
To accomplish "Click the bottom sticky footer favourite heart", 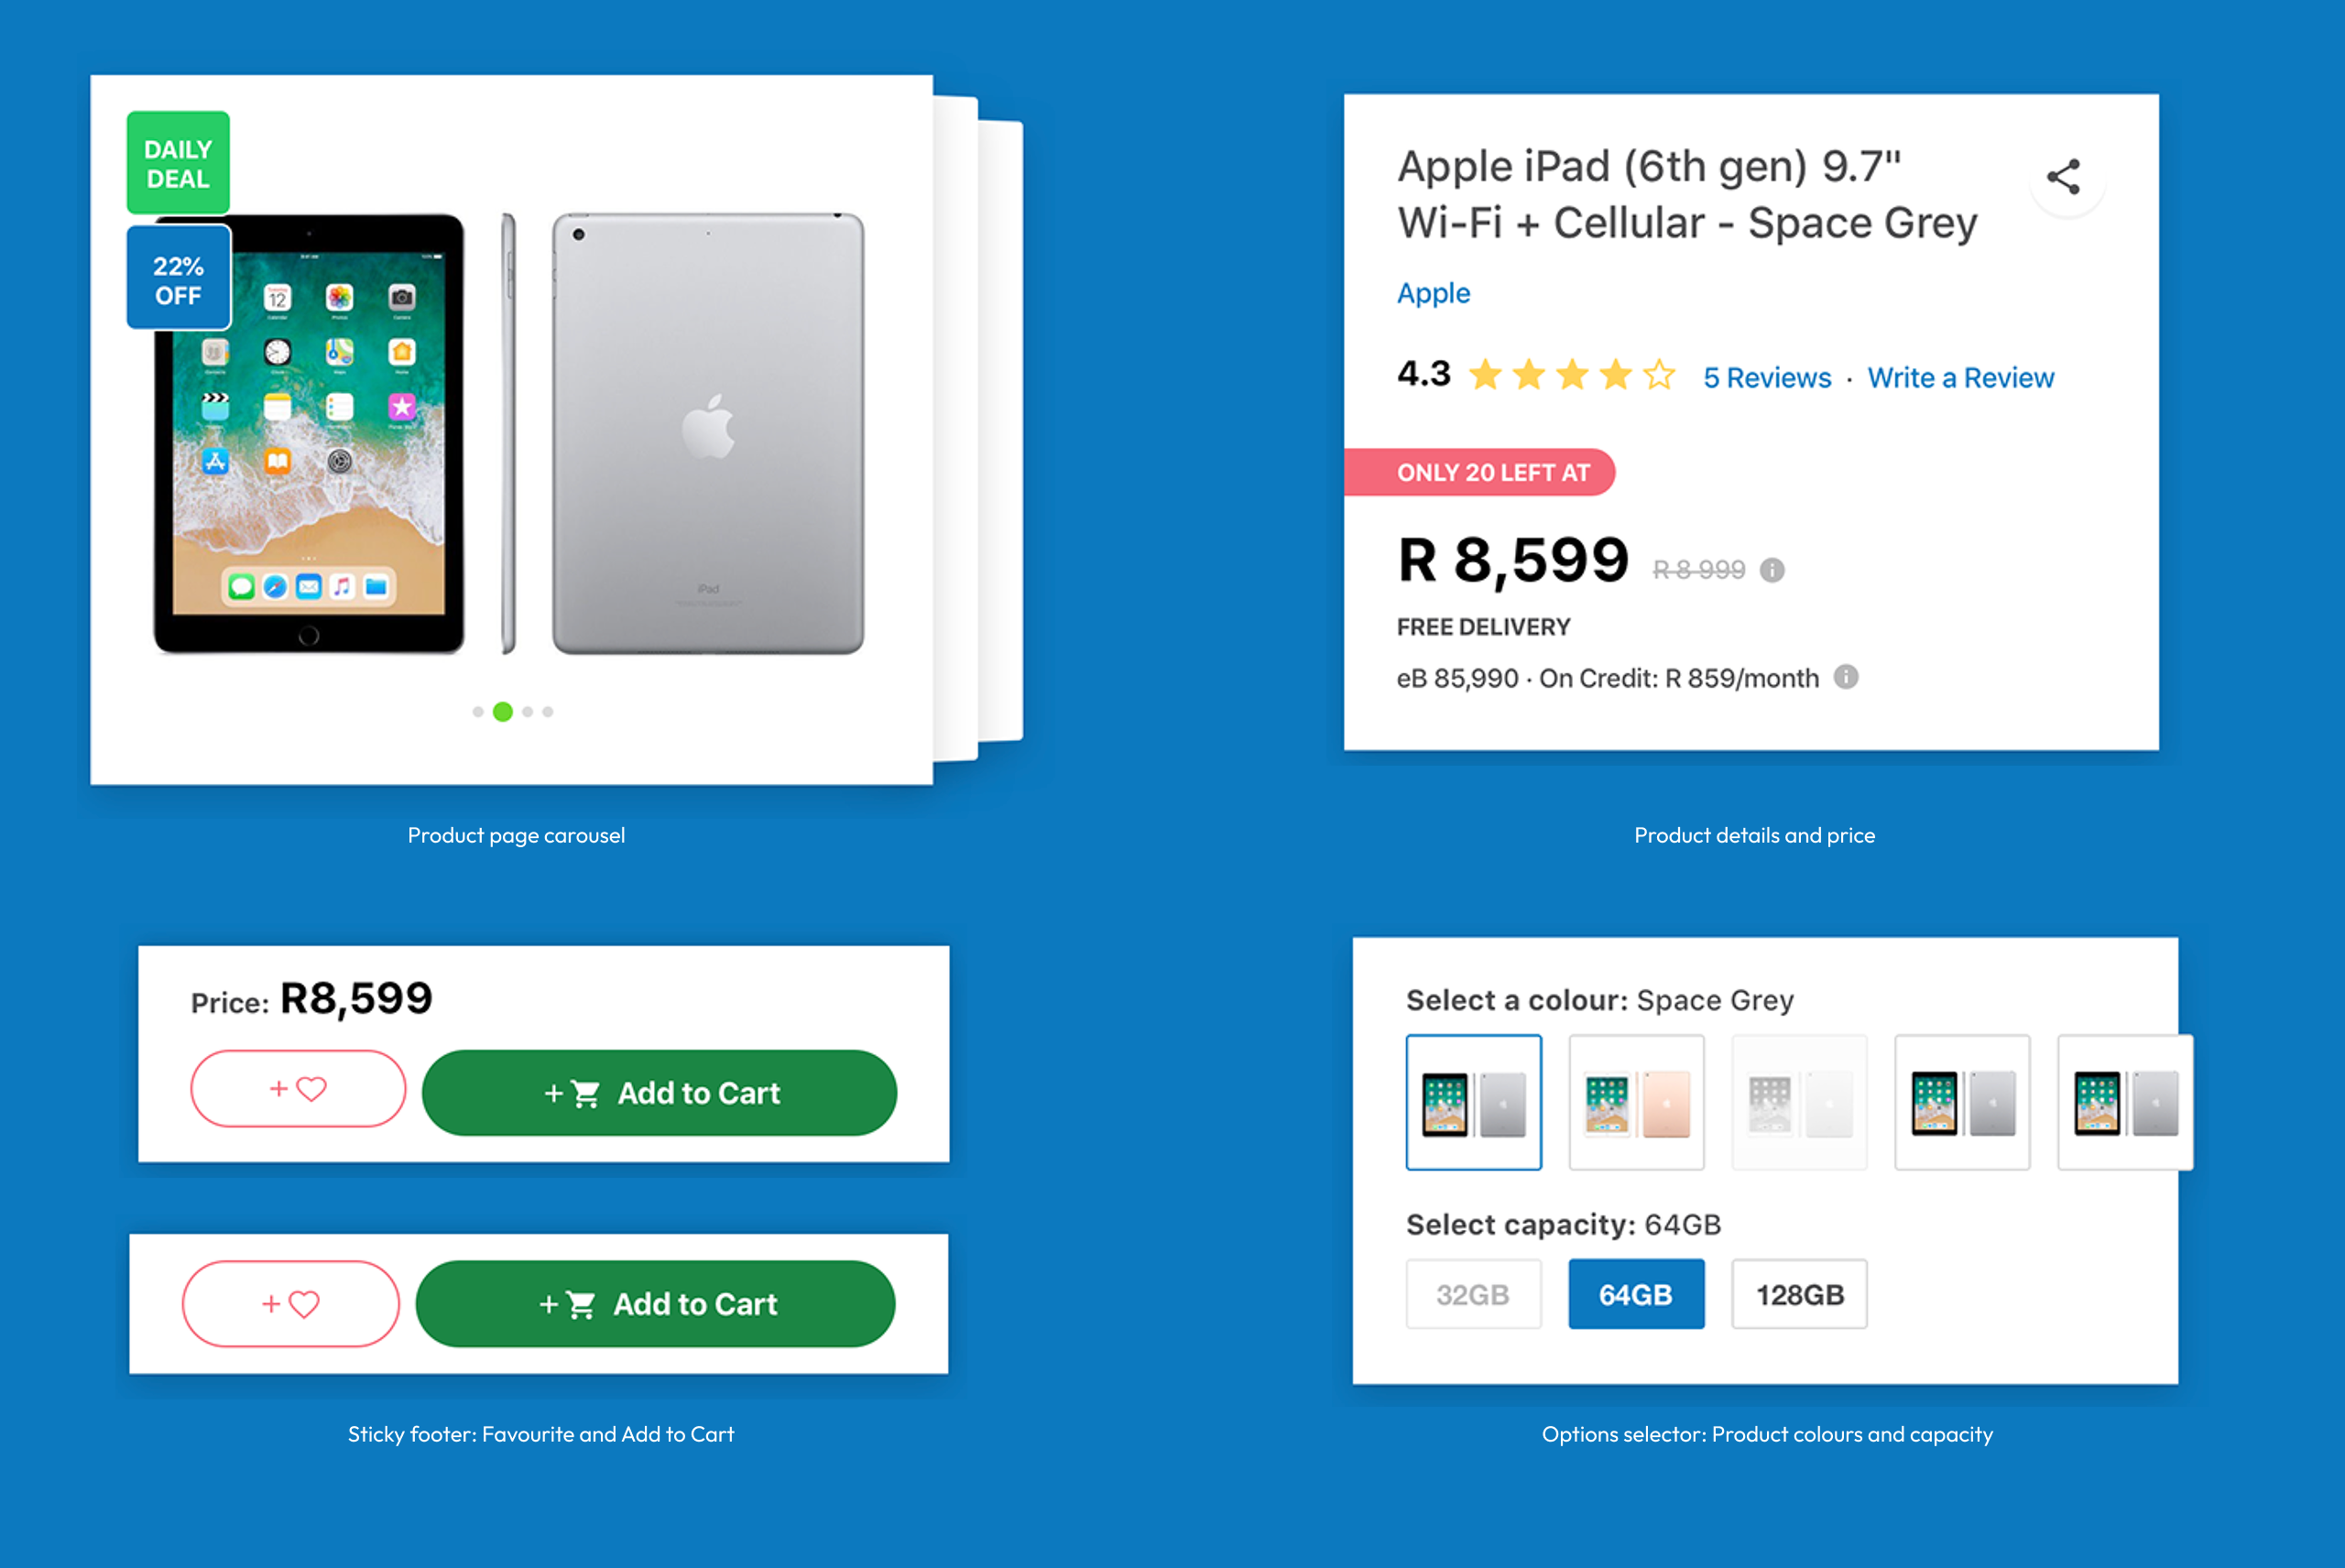I will [x=290, y=1304].
